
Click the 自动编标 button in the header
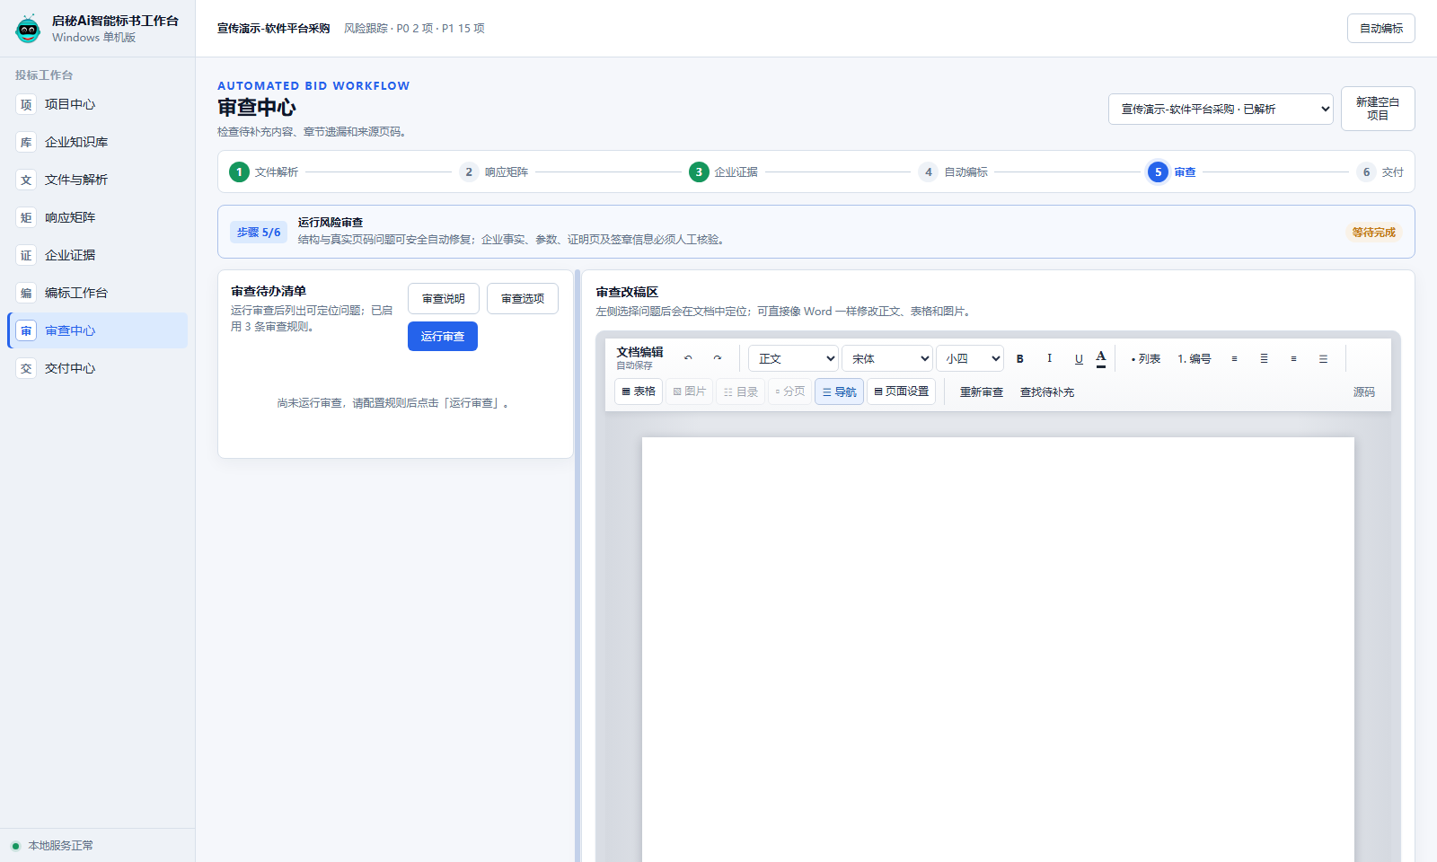tap(1381, 29)
